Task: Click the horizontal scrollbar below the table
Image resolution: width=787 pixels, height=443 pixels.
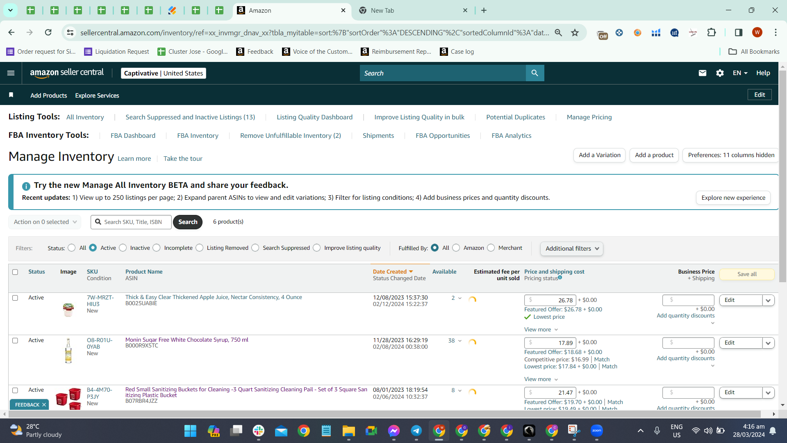Action: point(385,414)
